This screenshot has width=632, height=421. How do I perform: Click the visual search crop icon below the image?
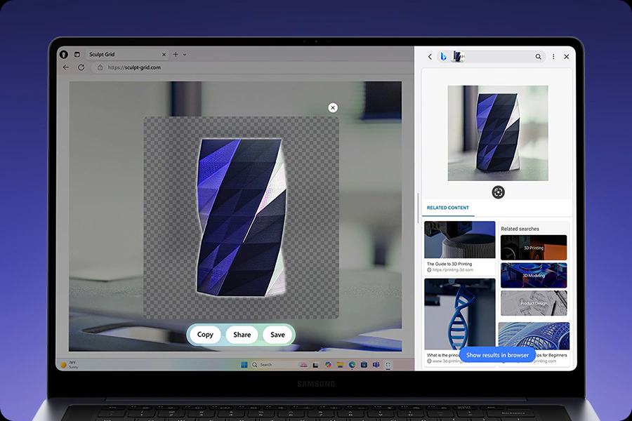click(498, 192)
